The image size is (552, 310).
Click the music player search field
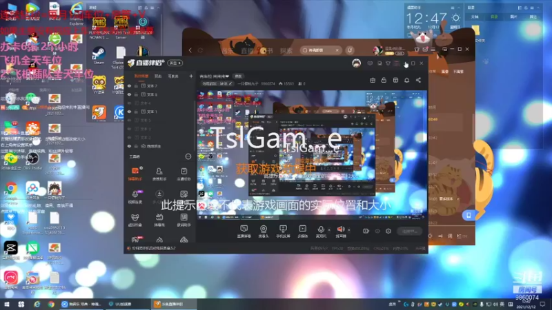point(321,50)
